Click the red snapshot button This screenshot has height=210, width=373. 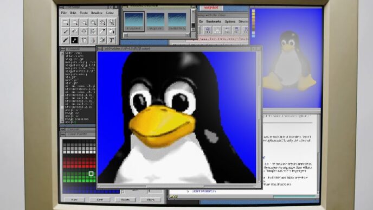click(211, 8)
